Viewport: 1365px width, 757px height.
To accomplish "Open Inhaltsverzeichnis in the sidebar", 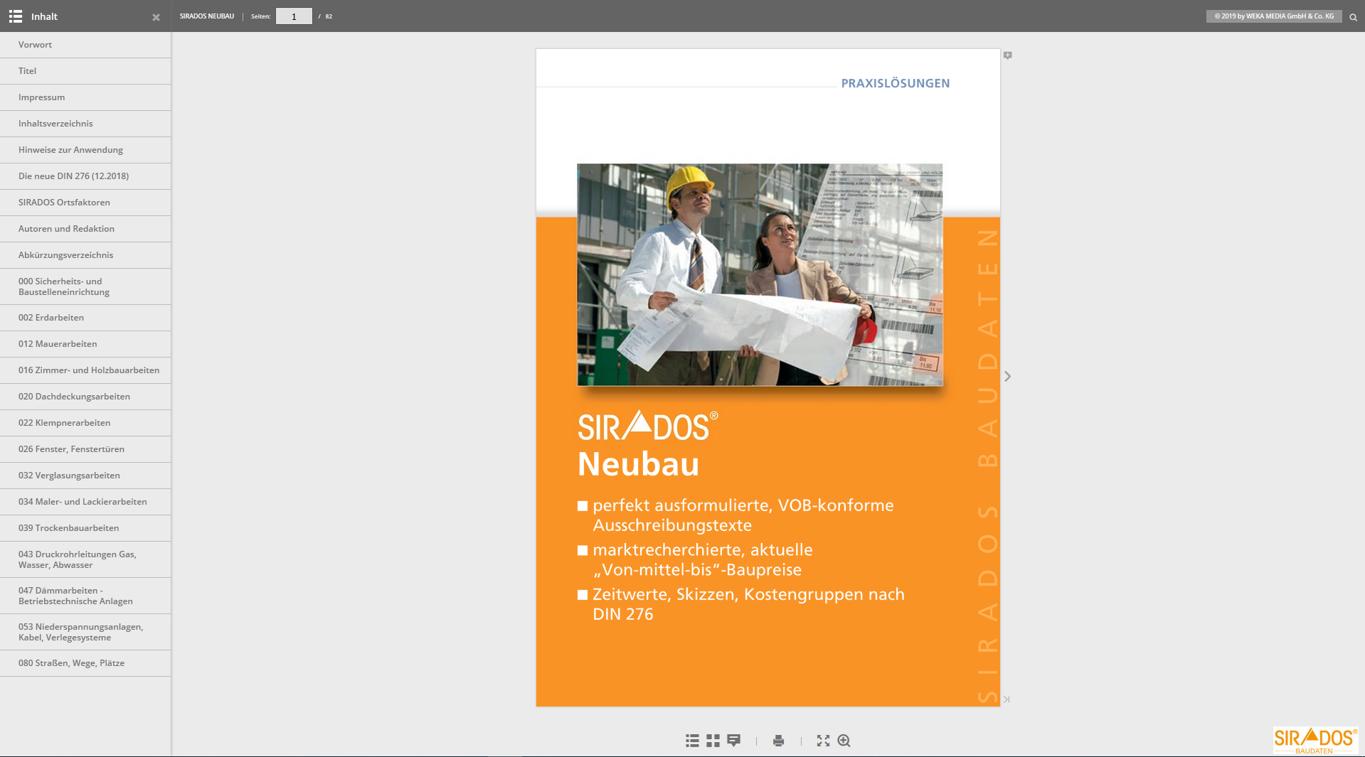I will [x=55, y=124].
